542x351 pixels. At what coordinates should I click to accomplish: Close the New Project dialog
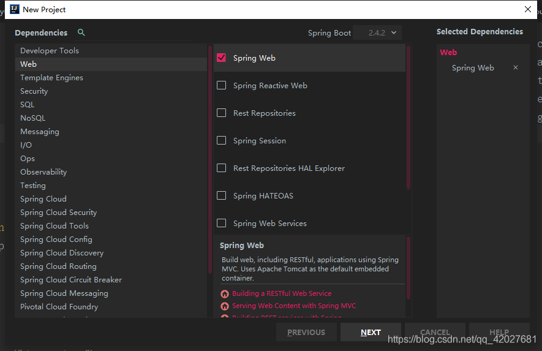point(528,9)
